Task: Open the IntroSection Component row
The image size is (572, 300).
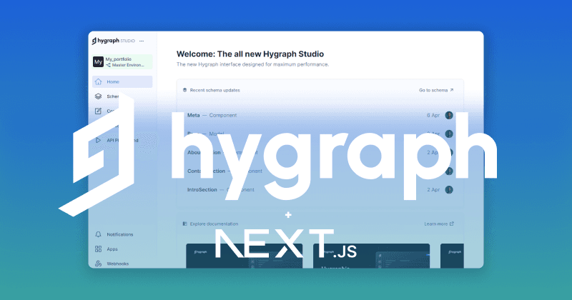Action: [x=320, y=189]
